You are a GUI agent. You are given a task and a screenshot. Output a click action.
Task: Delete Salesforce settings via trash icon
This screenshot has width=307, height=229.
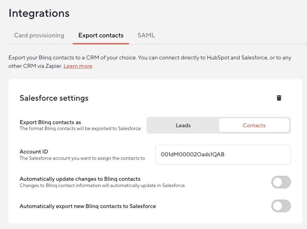(x=279, y=98)
